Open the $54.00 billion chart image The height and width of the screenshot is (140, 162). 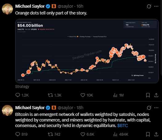click(x=87, y=51)
